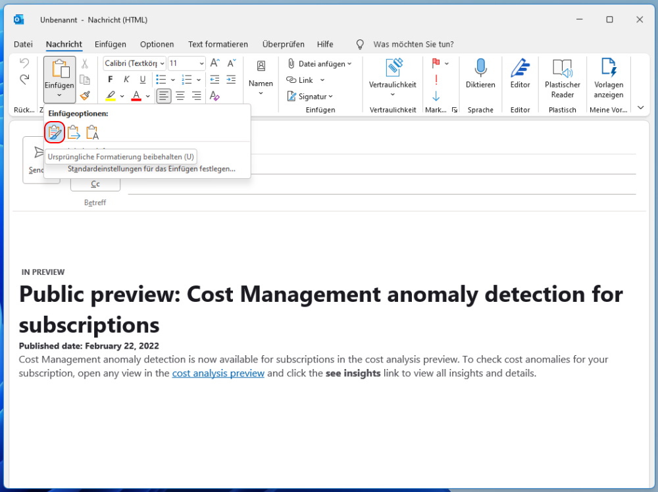Decrease font size with small A icon

point(231,63)
